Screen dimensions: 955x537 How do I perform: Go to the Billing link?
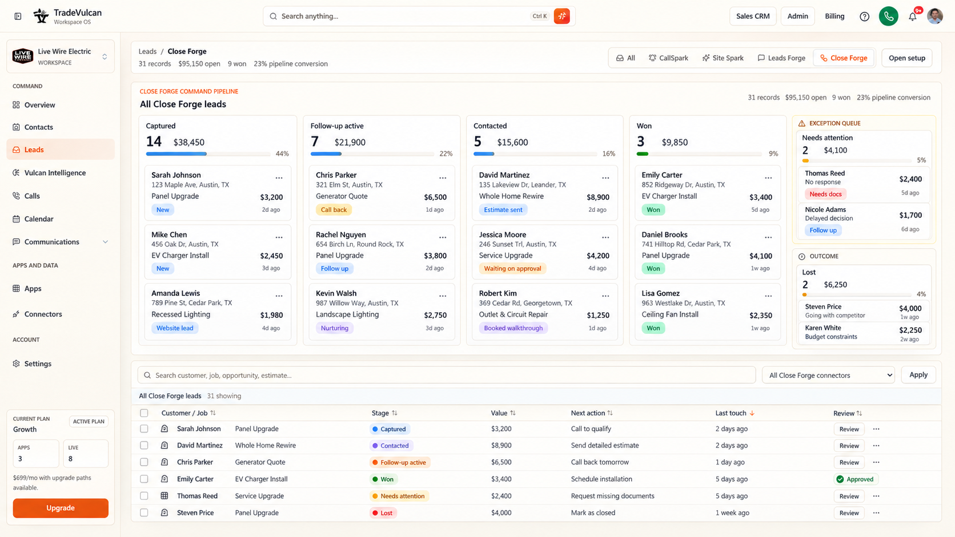834,16
